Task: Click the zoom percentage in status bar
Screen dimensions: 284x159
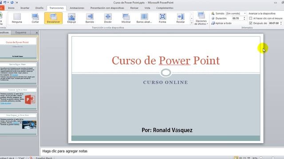Action: 255,158
